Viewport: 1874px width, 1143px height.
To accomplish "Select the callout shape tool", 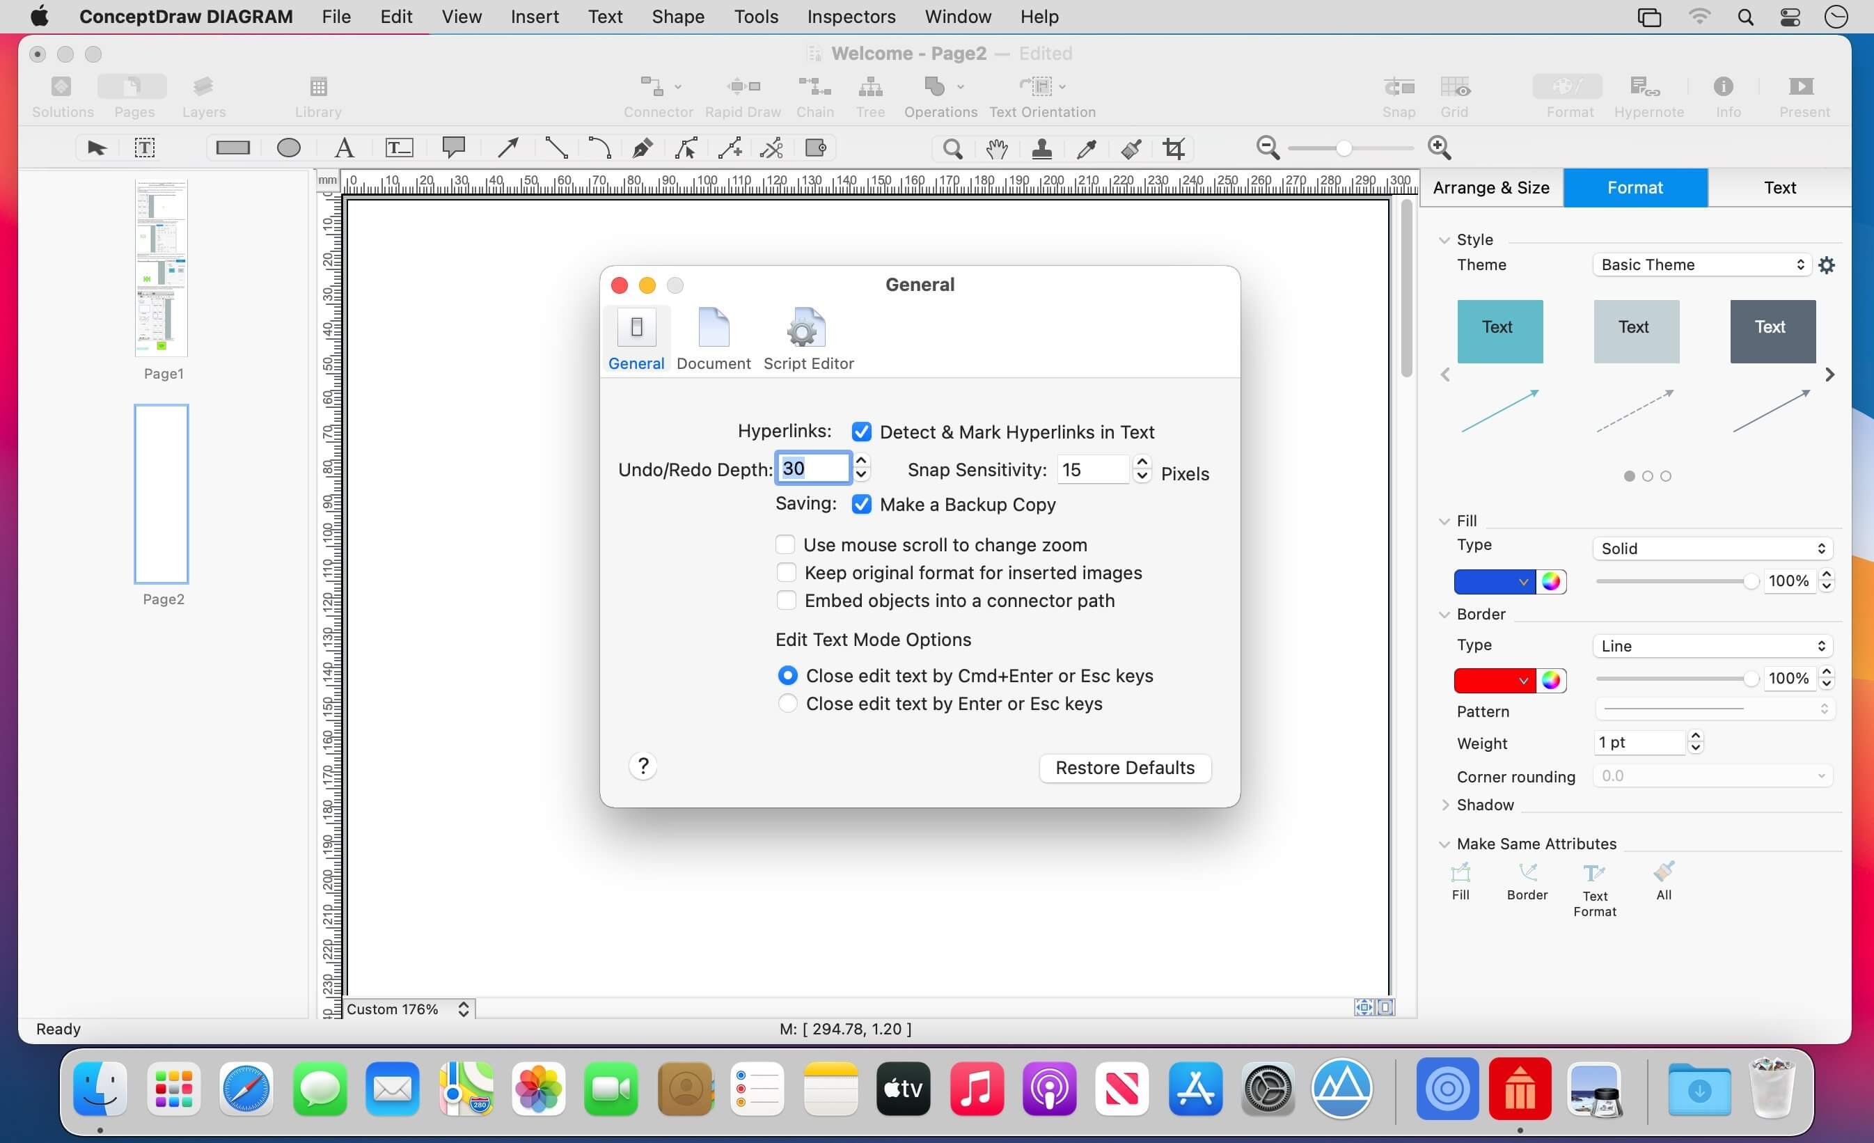I will (453, 148).
